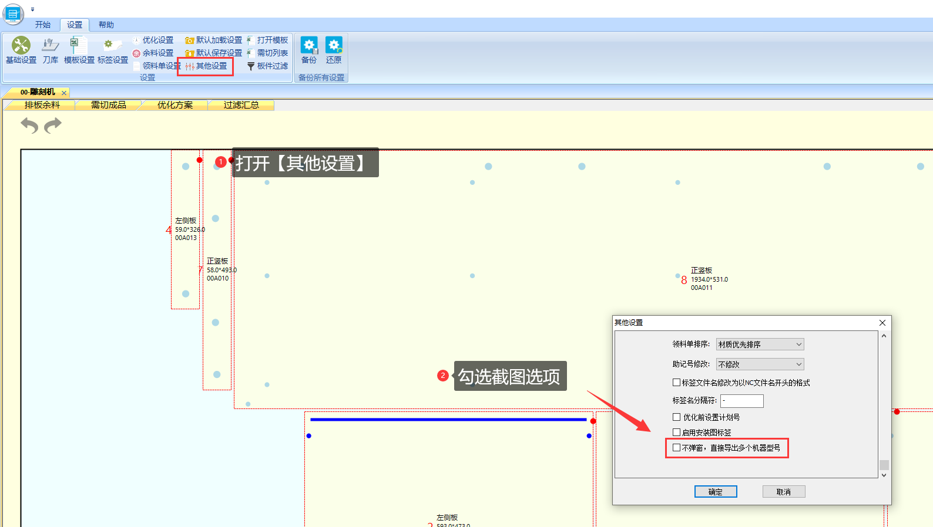
Task: Open 其他设置 other settings
Action: pyautogui.click(x=206, y=66)
